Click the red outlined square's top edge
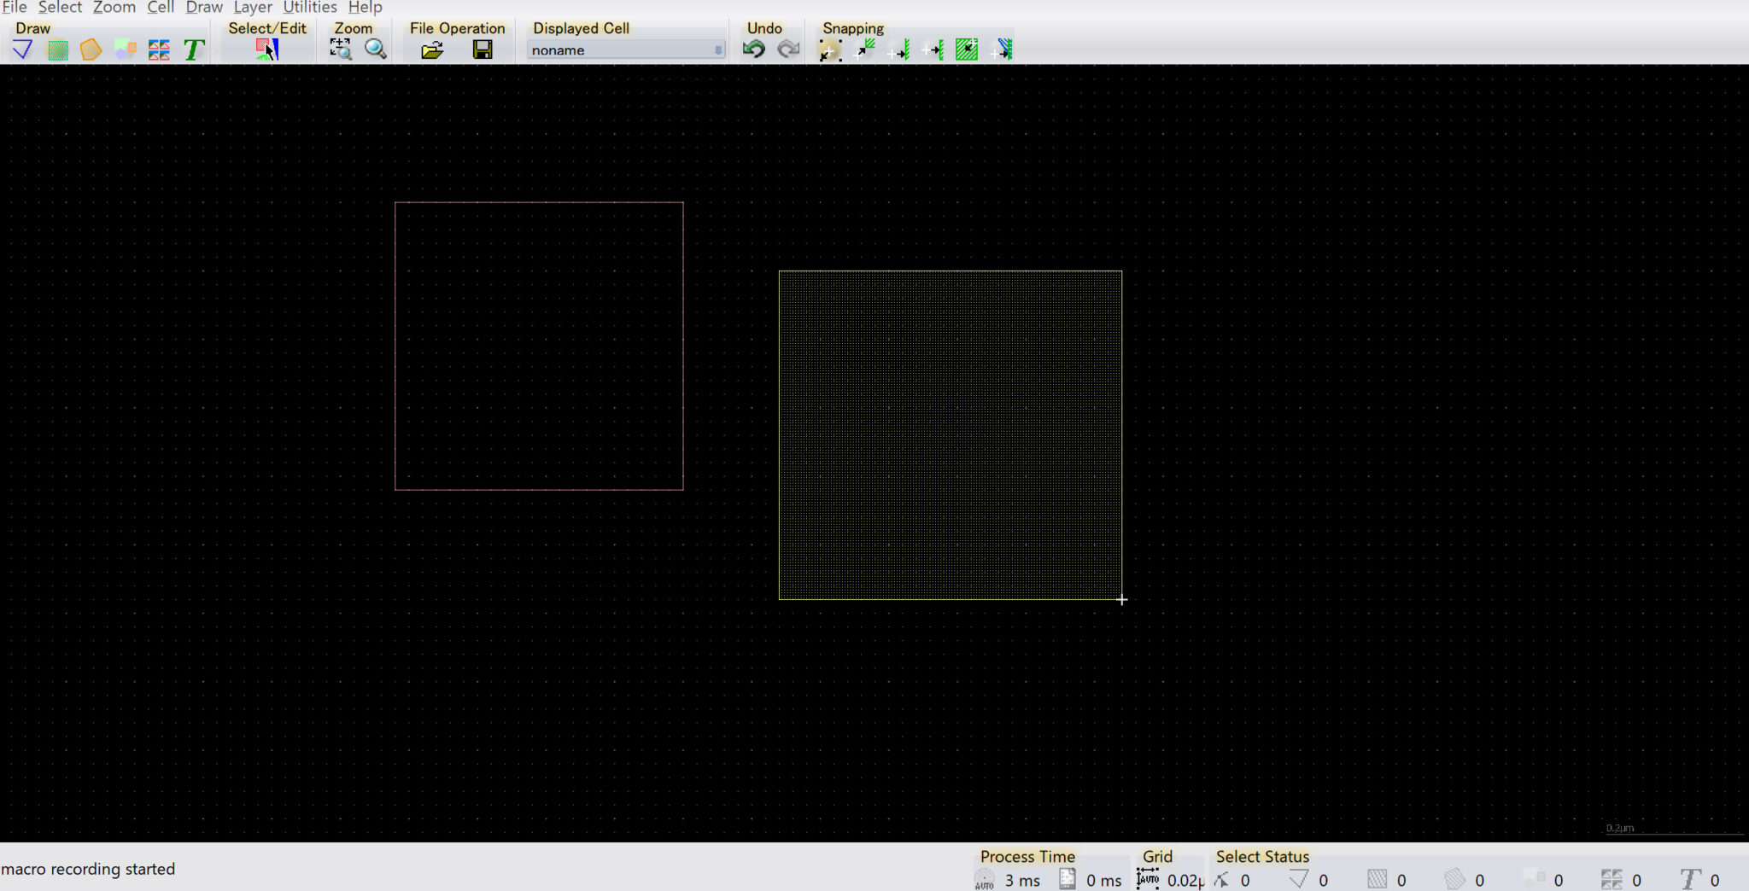 (539, 202)
